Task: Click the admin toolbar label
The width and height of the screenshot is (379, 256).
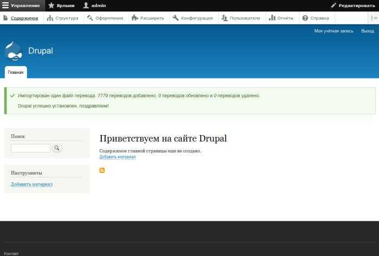Action: 99,5
